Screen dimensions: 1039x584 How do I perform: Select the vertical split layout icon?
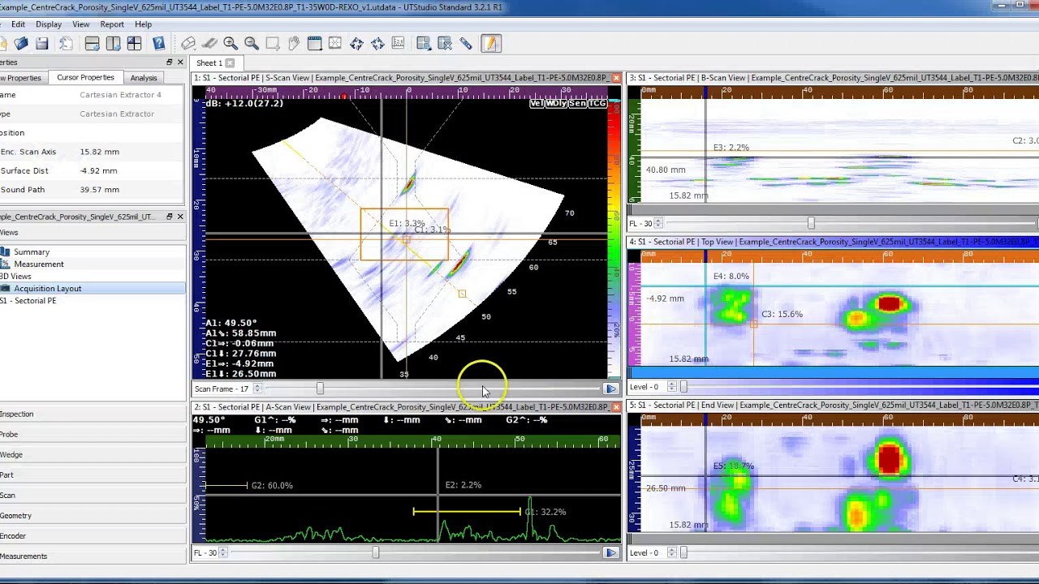tap(113, 44)
